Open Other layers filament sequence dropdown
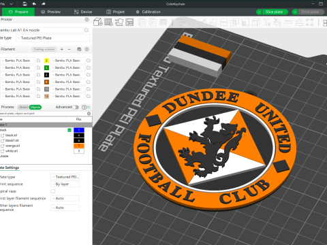The width and height of the screenshot is (327, 245). (x=65, y=208)
